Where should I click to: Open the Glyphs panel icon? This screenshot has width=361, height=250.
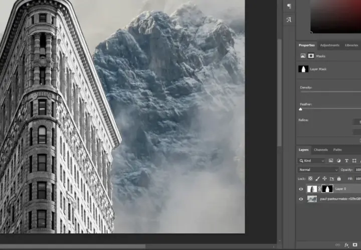[x=289, y=19]
